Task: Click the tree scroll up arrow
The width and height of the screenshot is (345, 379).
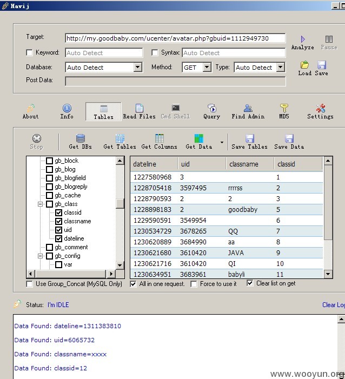Action: [120, 161]
